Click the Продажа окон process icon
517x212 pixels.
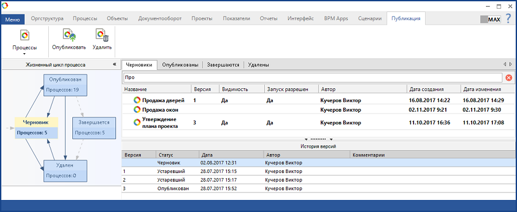click(137, 110)
